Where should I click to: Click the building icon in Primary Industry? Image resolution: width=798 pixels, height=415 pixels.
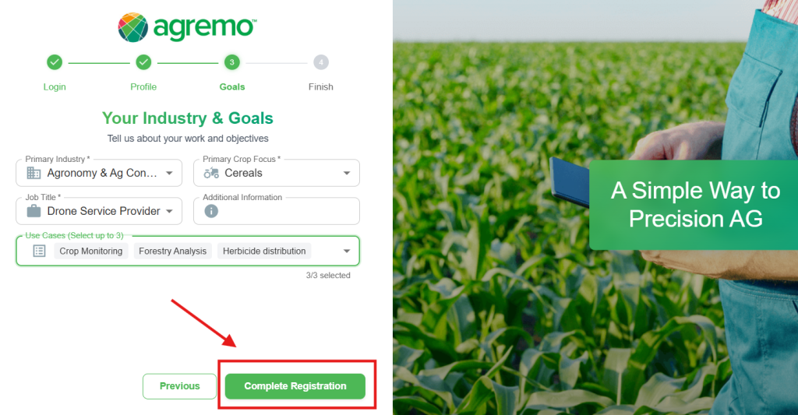coord(34,173)
